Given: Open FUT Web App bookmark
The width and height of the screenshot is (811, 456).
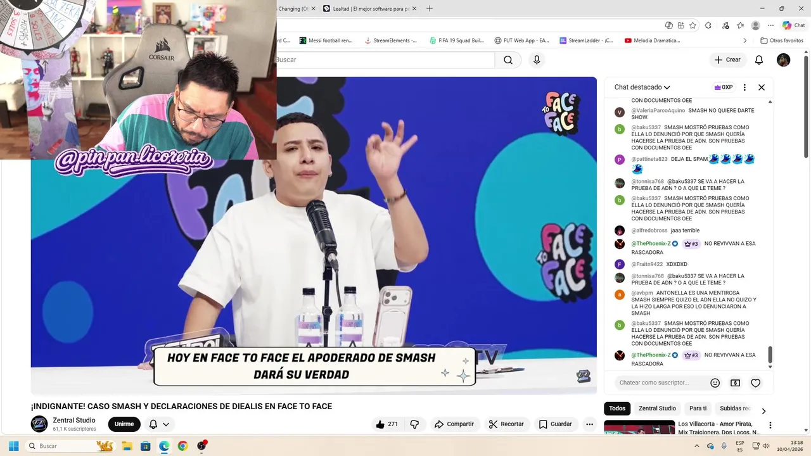Looking at the screenshot, I should click(521, 41).
